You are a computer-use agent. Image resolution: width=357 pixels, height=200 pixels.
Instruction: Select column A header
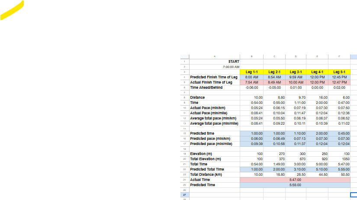214,56
